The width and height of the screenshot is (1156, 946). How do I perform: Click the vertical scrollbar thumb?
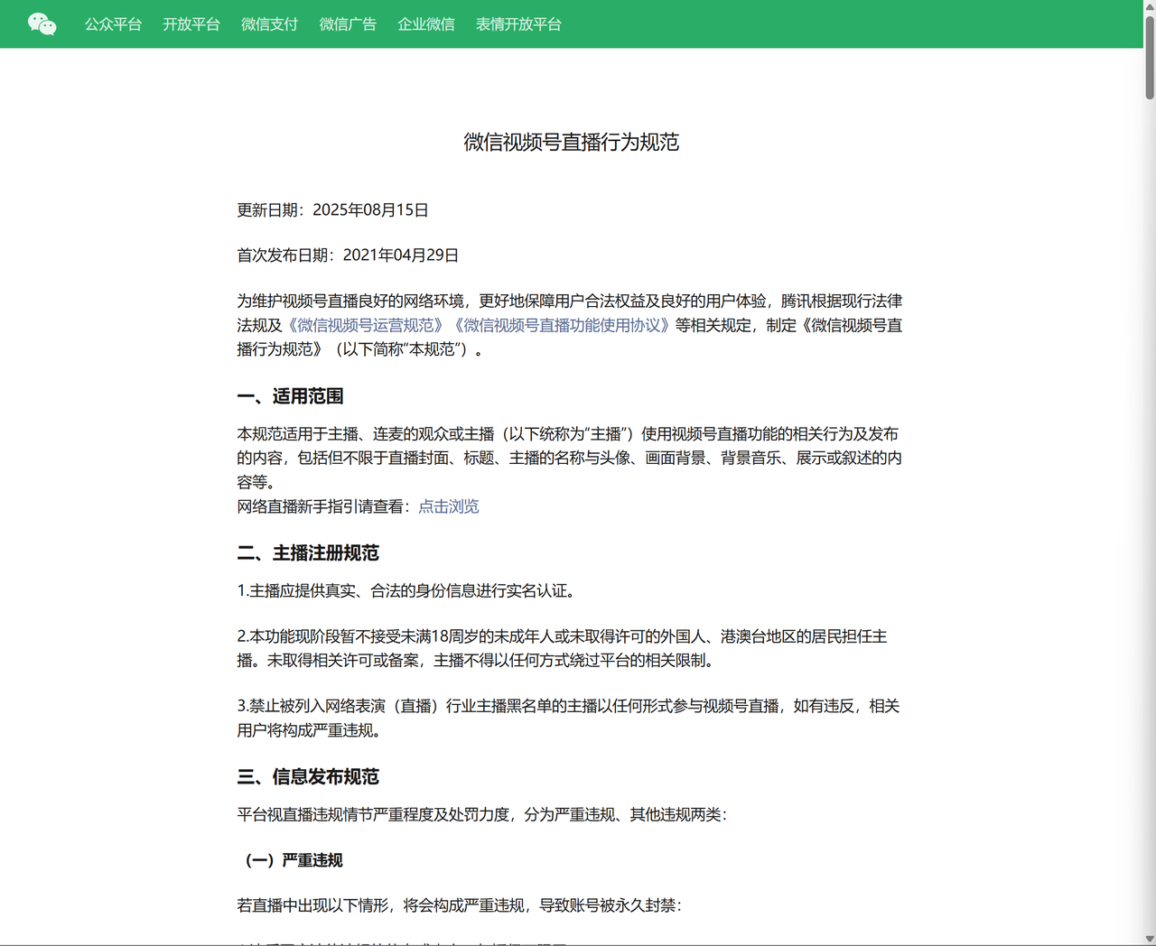click(1150, 56)
